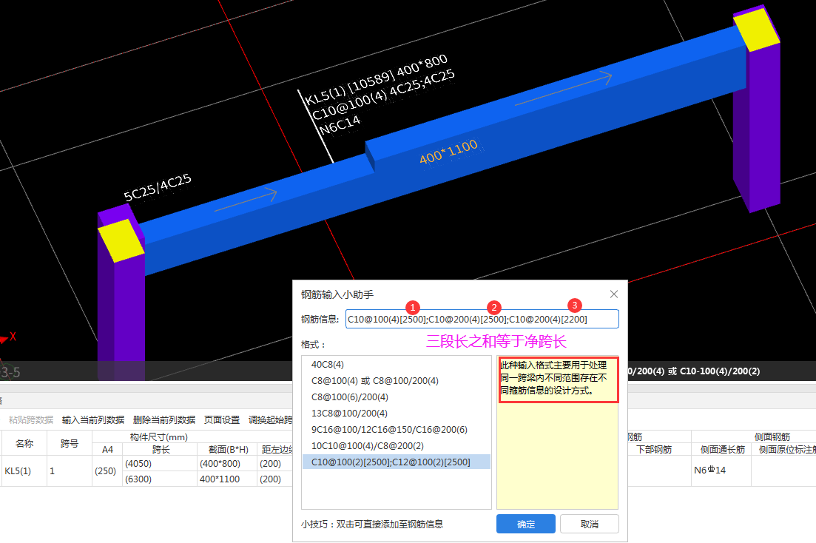Open 页面设置 in beam table toolbar
816x543 pixels.
(x=222, y=419)
